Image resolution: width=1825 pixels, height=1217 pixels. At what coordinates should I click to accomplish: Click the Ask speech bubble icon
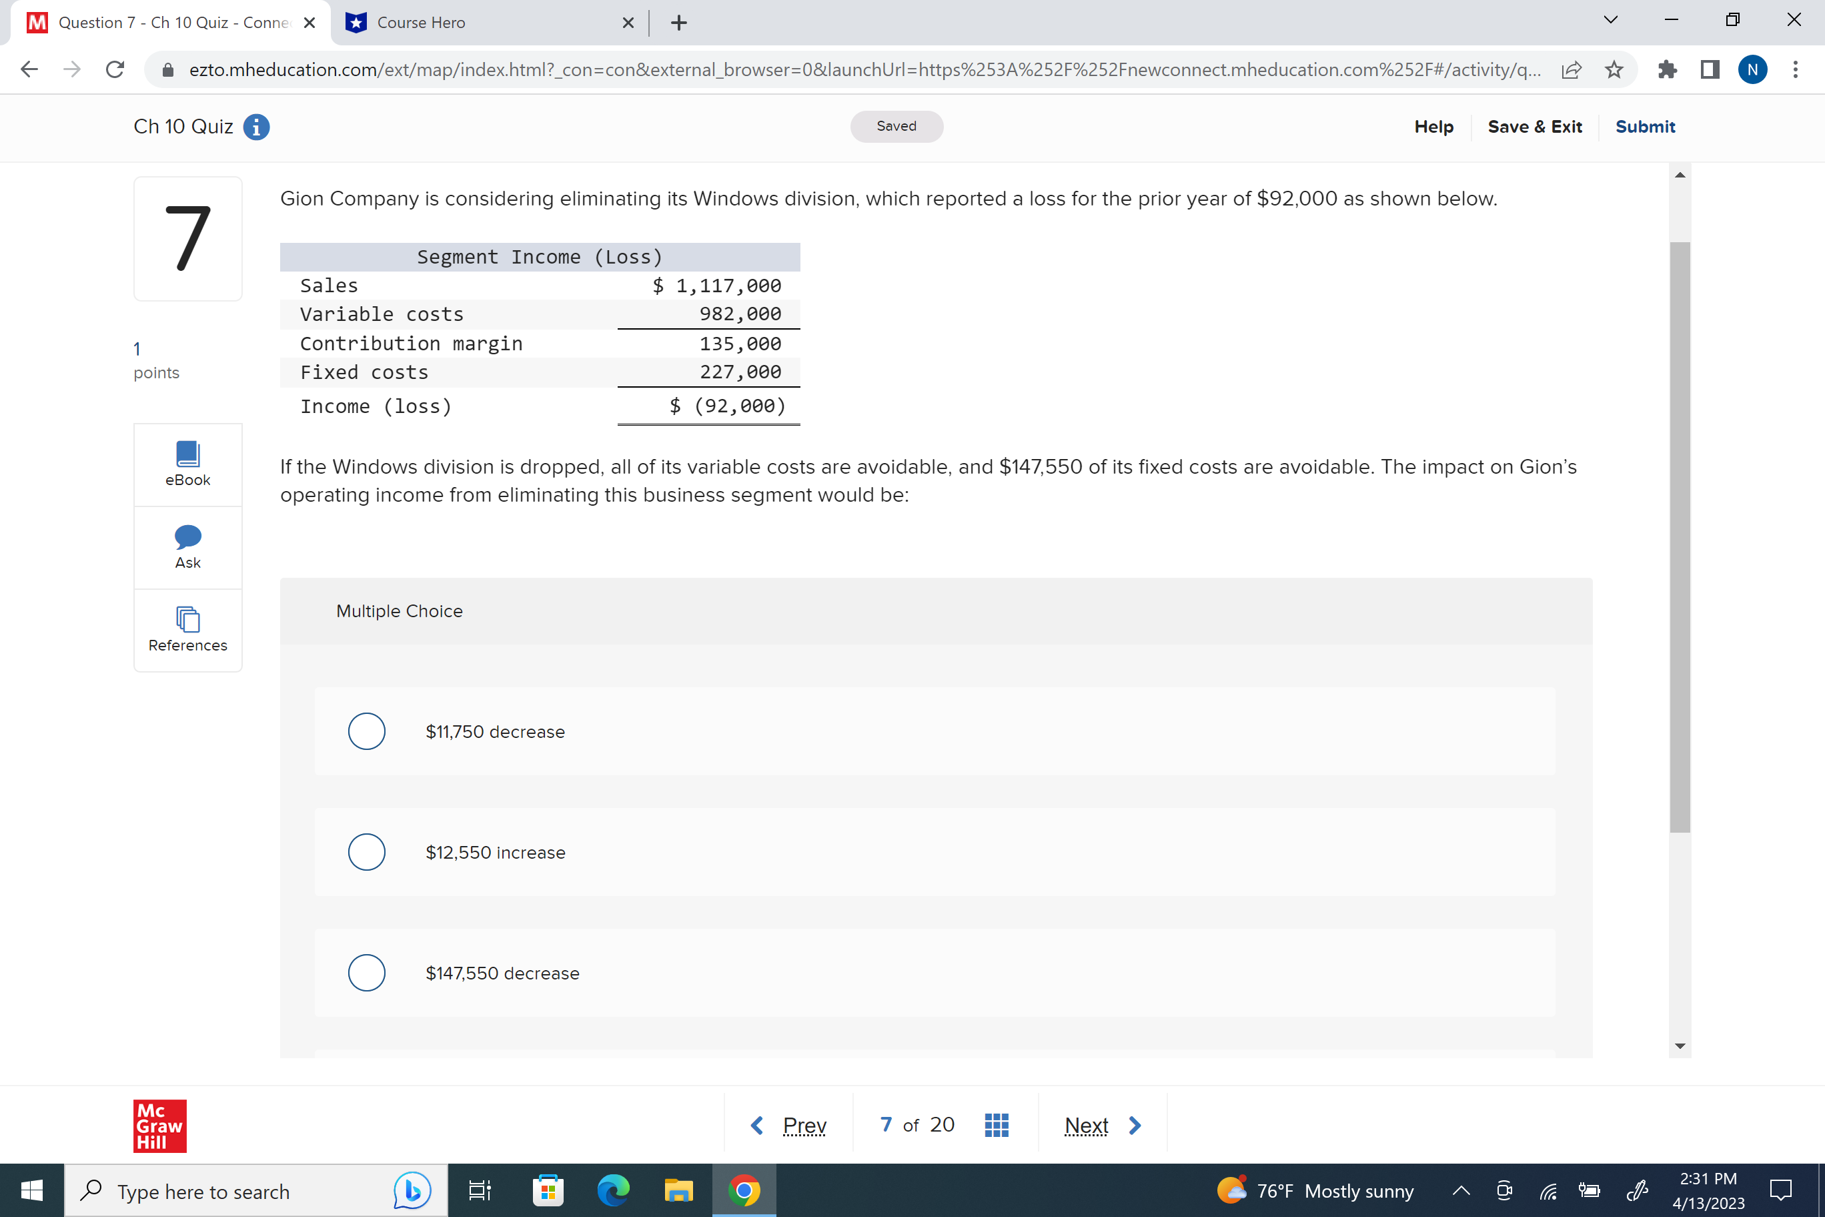[188, 536]
